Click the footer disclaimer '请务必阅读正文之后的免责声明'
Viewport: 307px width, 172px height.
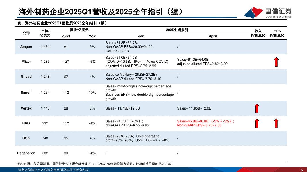click(x=53, y=170)
